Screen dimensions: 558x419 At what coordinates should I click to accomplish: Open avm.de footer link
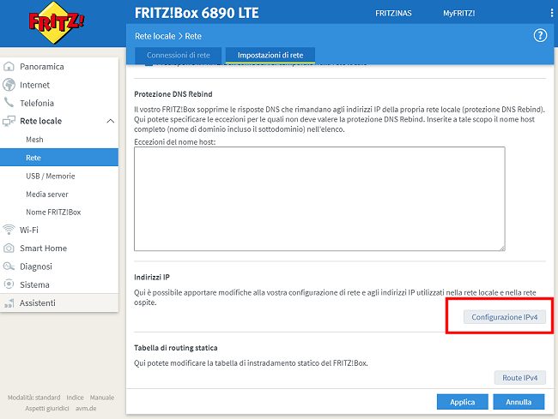click(x=86, y=409)
